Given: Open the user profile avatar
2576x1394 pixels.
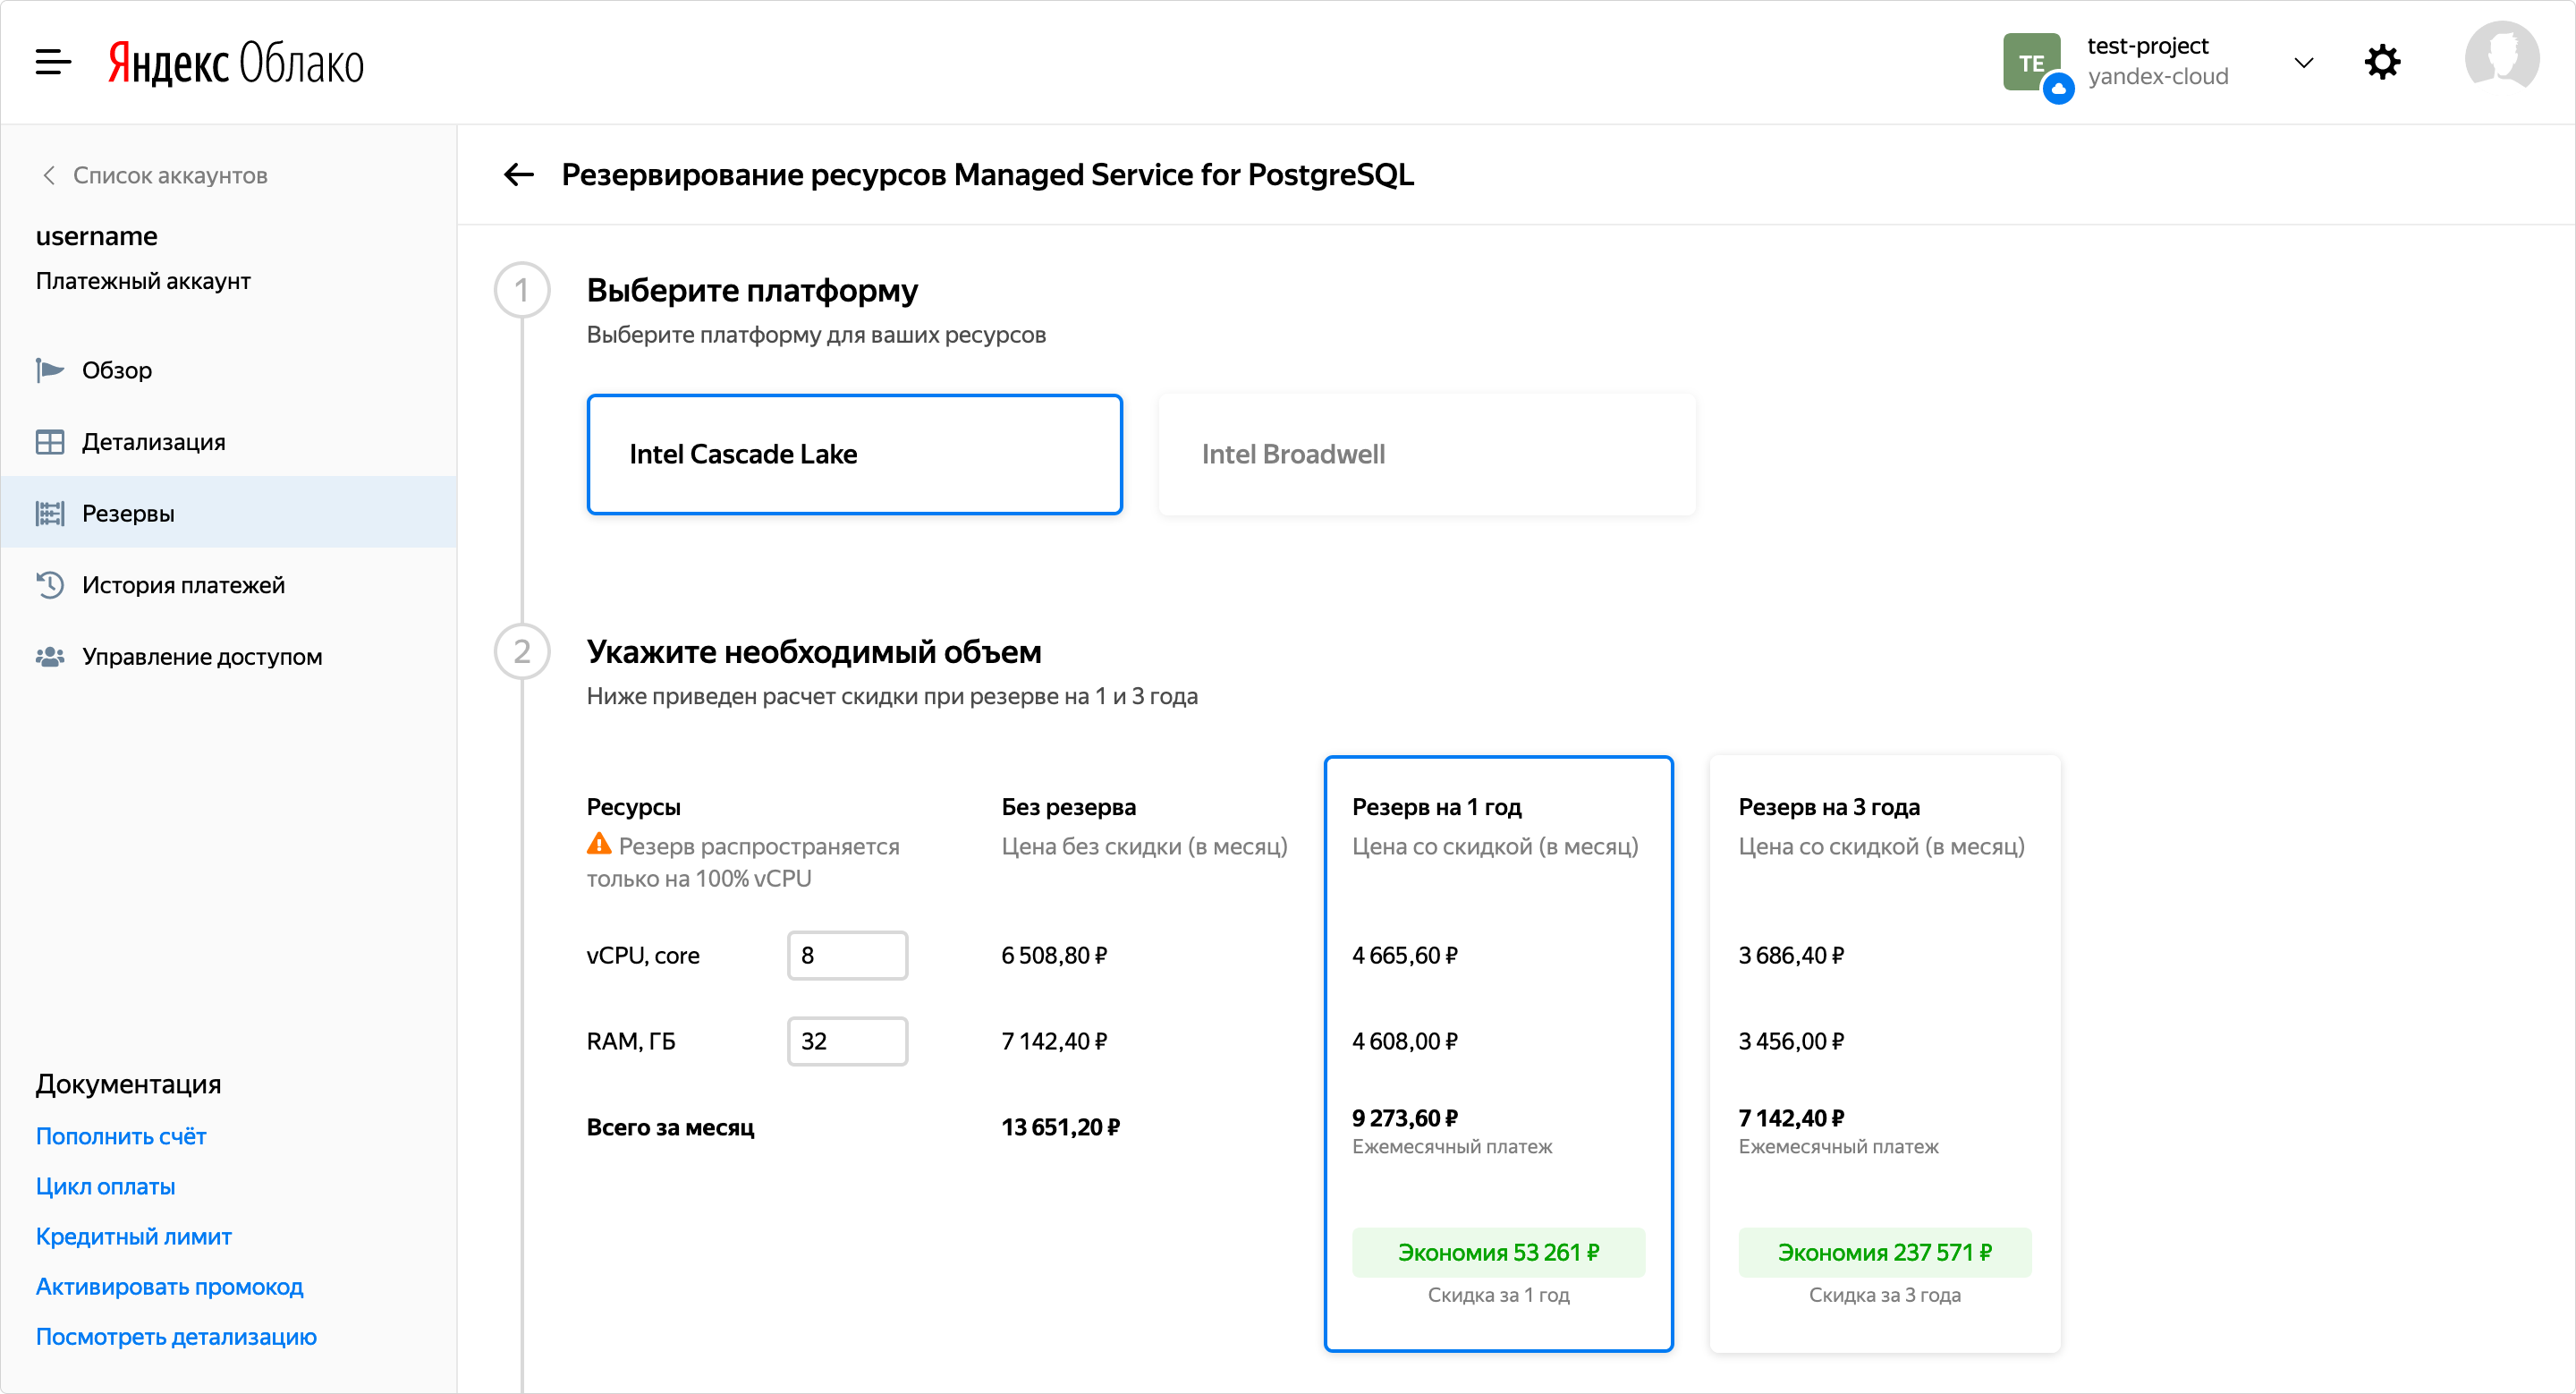Looking at the screenshot, I should pos(2501,59).
